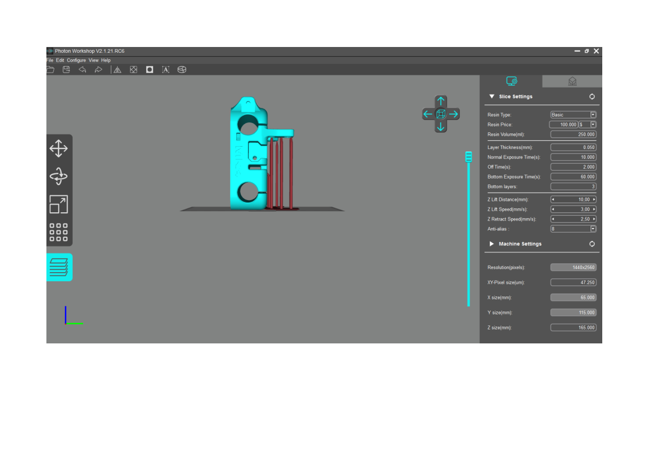651x460 pixels.
Task: Open the Configure menu
Action: click(x=76, y=60)
